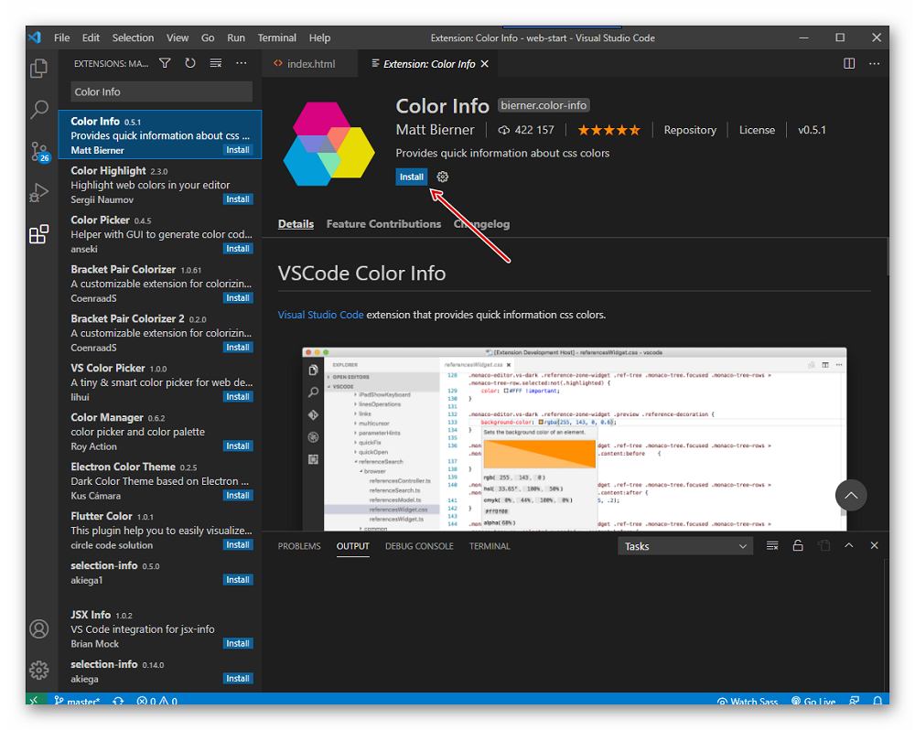Select the Color Manager extension entry

[x=160, y=432]
